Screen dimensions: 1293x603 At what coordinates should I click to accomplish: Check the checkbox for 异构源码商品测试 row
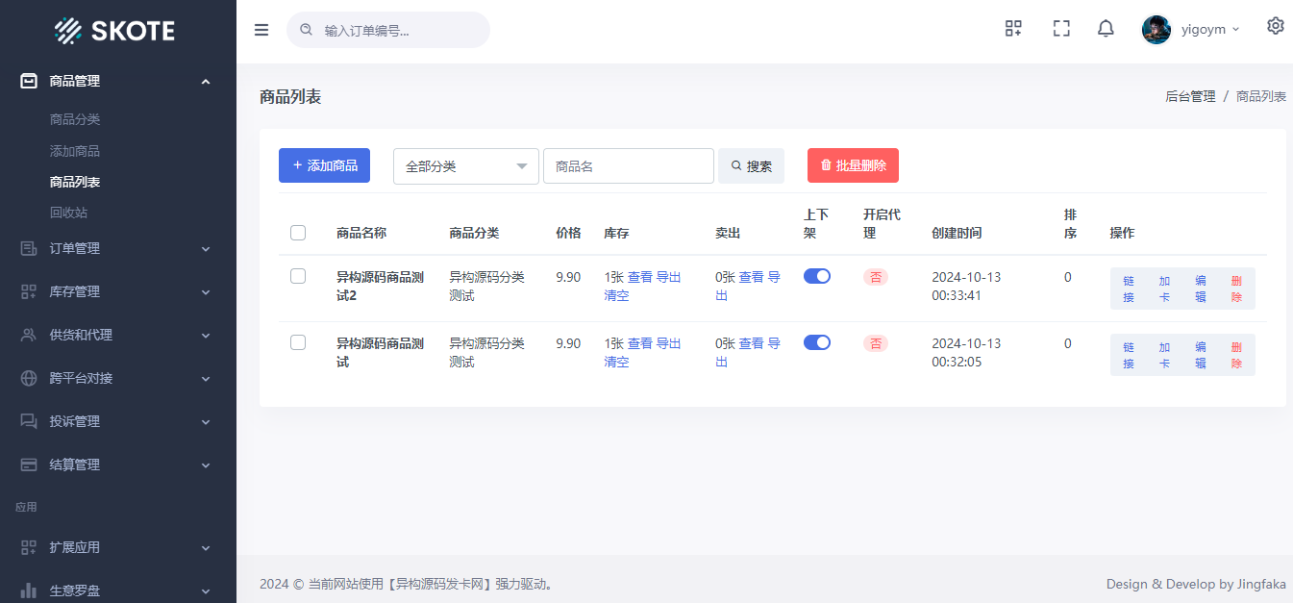[298, 341]
